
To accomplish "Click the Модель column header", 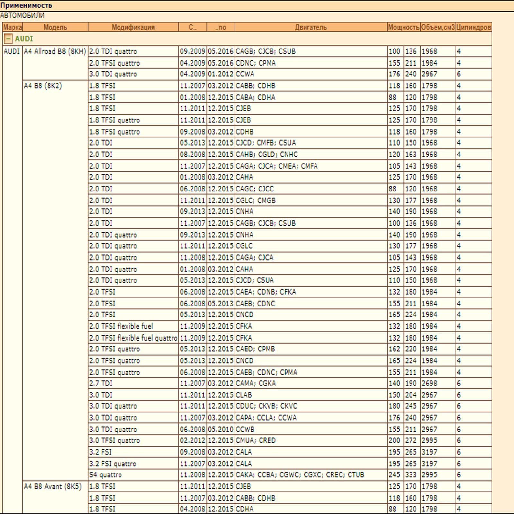I will point(55,27).
